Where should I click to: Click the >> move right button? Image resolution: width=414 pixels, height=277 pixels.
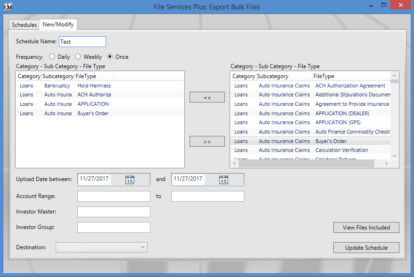pos(207,142)
